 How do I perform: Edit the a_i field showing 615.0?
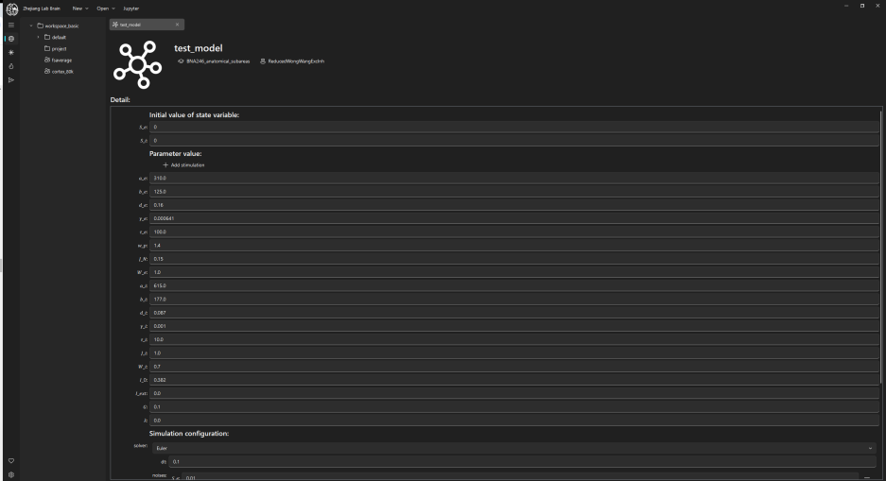(x=514, y=285)
